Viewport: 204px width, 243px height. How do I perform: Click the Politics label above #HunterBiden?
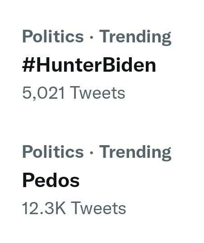click(53, 36)
